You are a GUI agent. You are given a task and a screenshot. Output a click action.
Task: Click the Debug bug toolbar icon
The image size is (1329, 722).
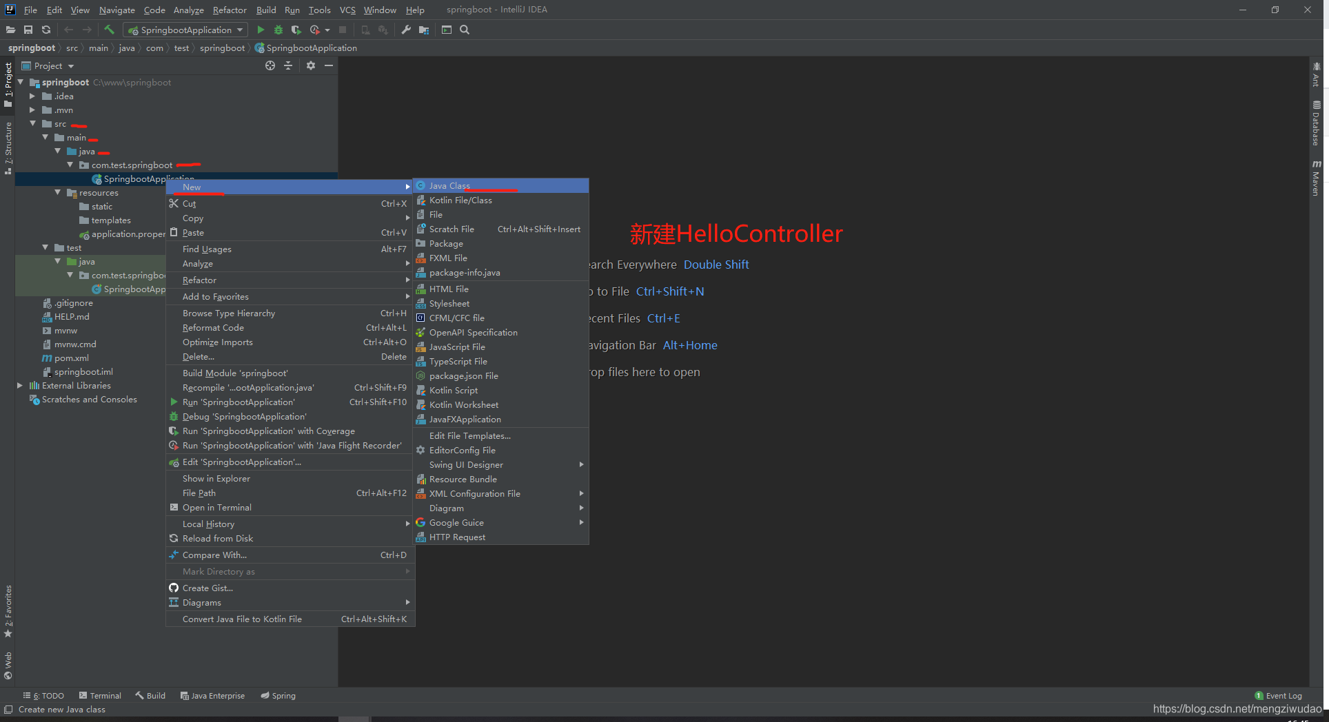tap(278, 30)
